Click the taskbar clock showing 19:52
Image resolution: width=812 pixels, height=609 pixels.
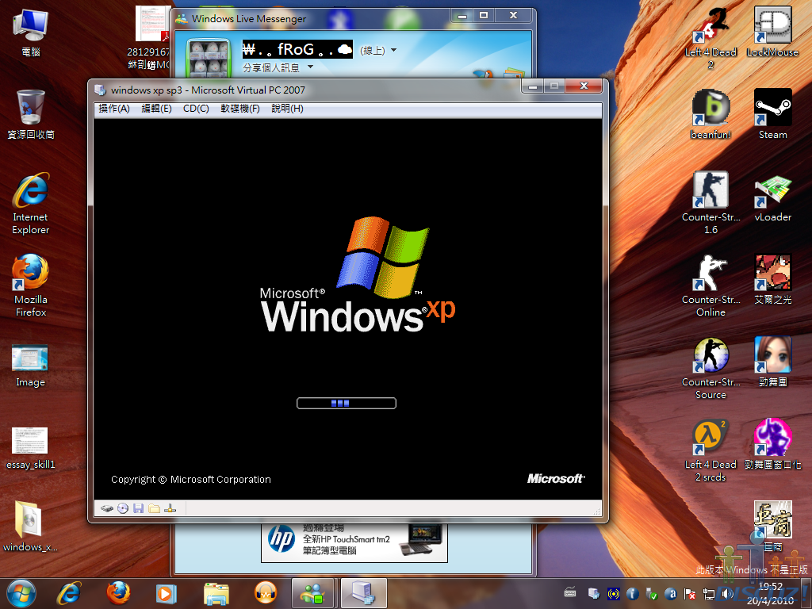click(x=770, y=593)
